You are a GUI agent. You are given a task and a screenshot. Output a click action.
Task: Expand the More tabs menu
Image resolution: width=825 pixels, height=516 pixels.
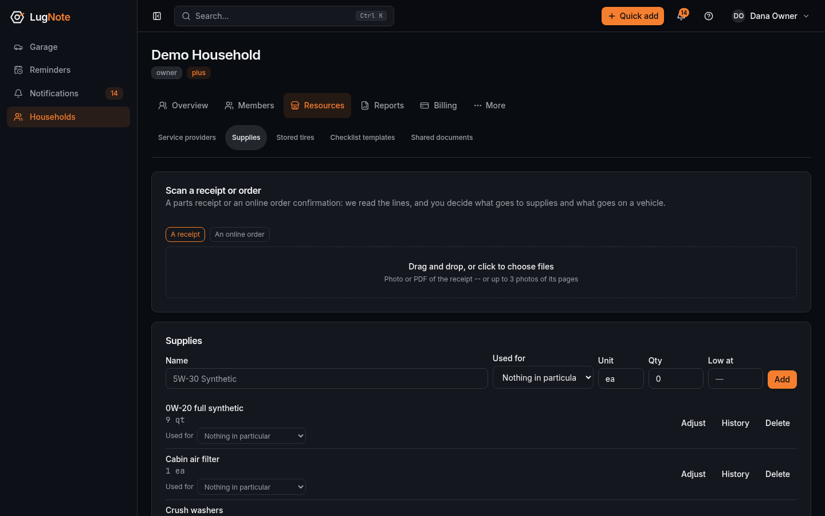pyautogui.click(x=489, y=105)
